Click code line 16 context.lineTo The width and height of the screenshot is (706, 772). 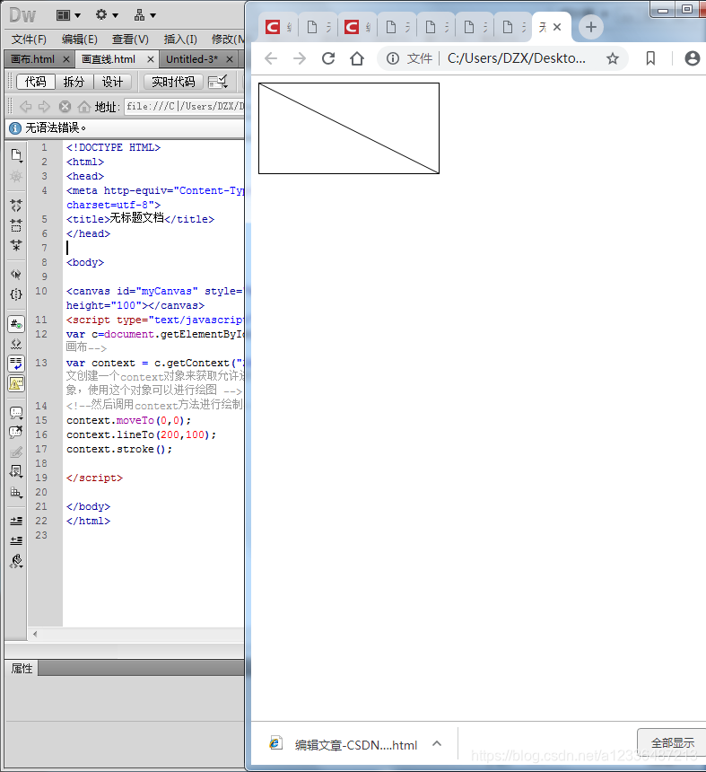click(x=141, y=434)
